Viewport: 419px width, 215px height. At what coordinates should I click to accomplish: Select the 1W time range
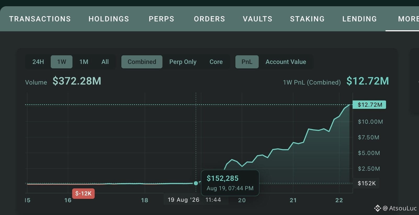tap(61, 62)
